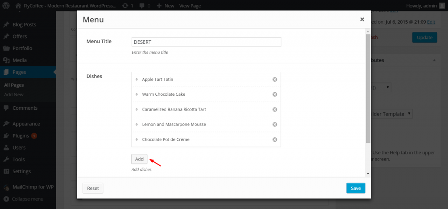The image size is (448, 209).
Task: Click sort handle of Lemon and Mascarpone Mousse
Action: (x=136, y=125)
